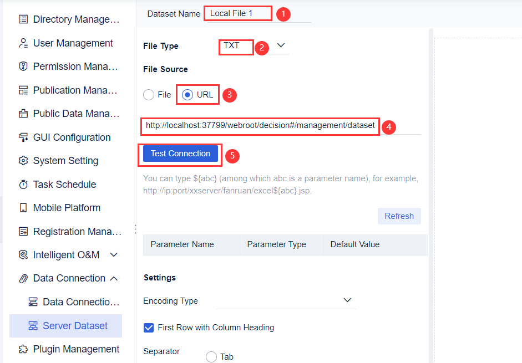Click the Task Schedule clock icon

point(23,185)
